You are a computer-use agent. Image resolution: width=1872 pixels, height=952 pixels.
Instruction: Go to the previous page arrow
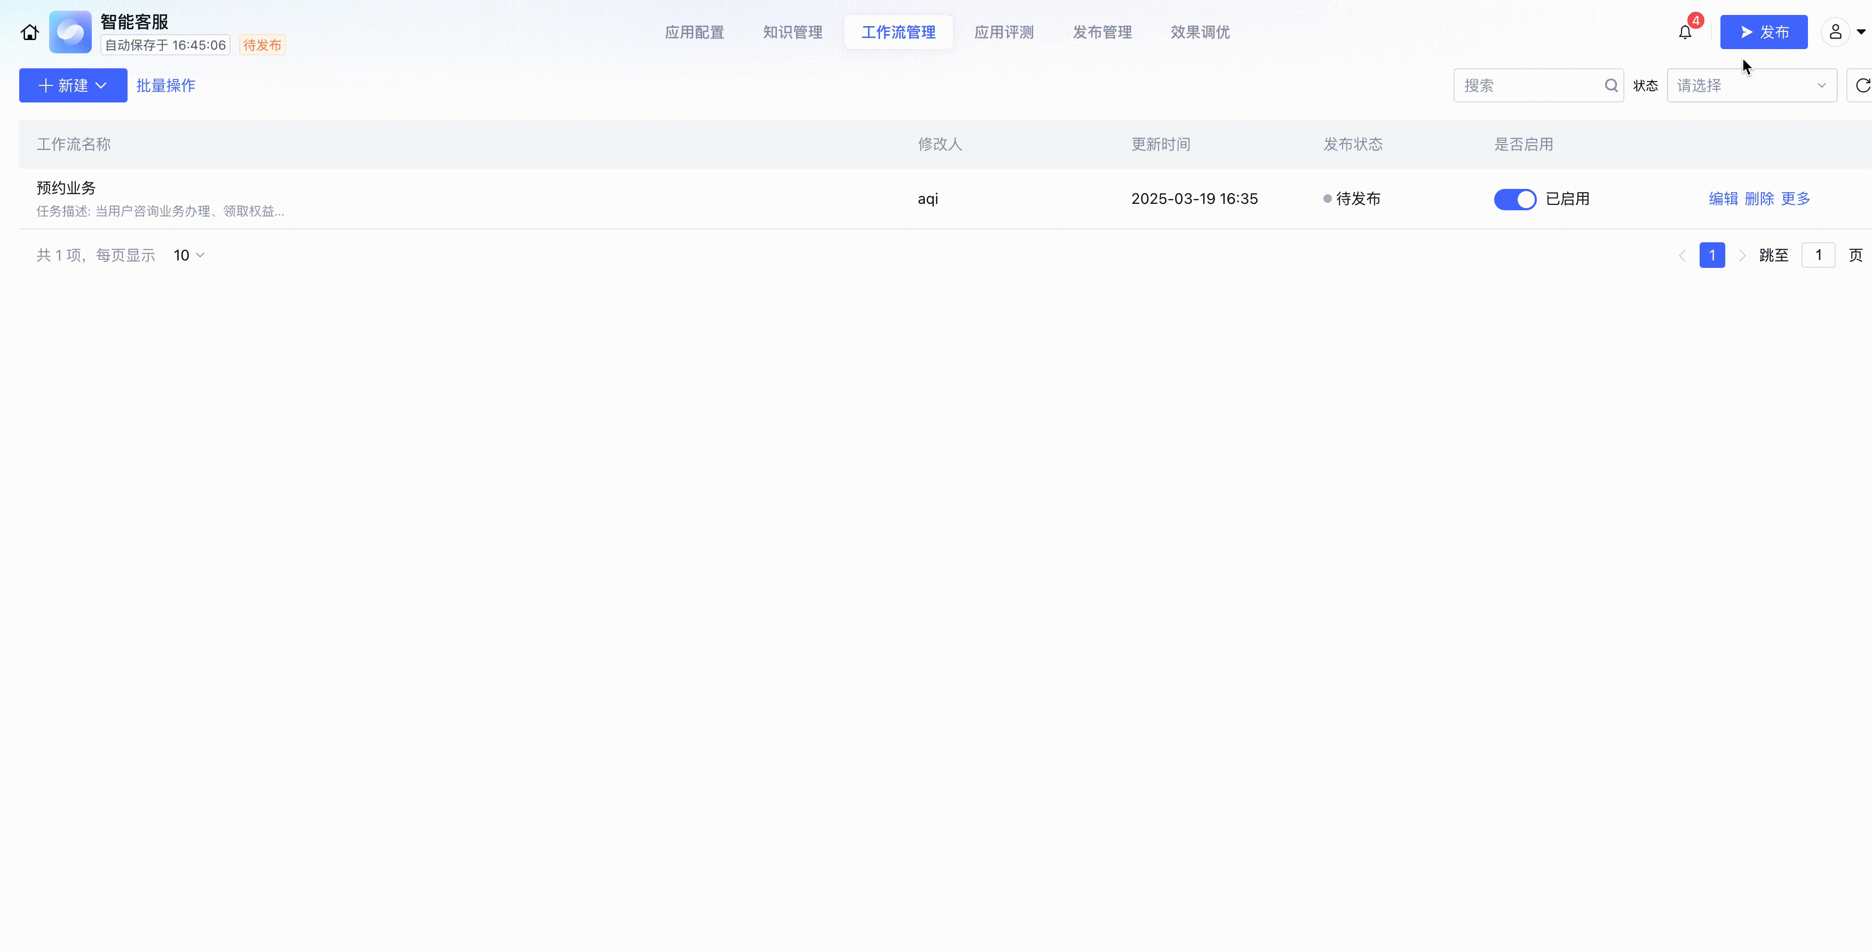pos(1681,256)
